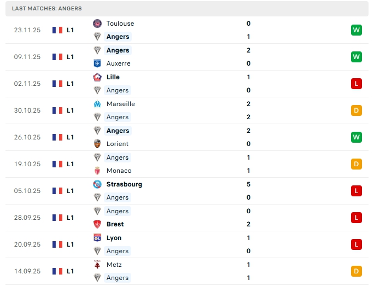Screen dimensions: 374x286
Task: Click the Marseille team name
Action: click(121, 104)
